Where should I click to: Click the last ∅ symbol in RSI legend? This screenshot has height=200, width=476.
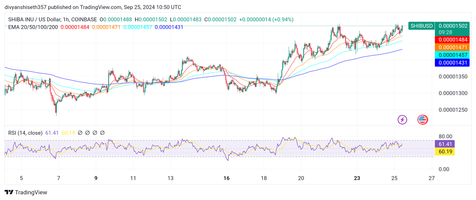click(x=102, y=133)
